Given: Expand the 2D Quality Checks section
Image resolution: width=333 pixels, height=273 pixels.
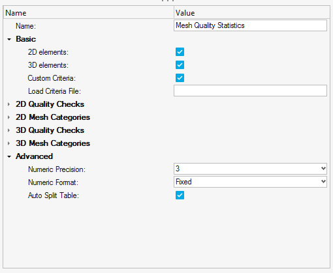Looking at the screenshot, I should 8,104.
